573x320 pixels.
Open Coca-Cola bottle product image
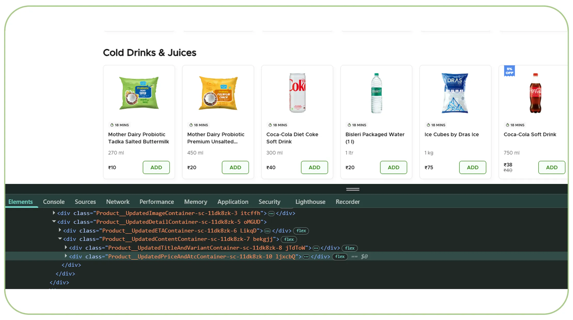pyautogui.click(x=535, y=93)
